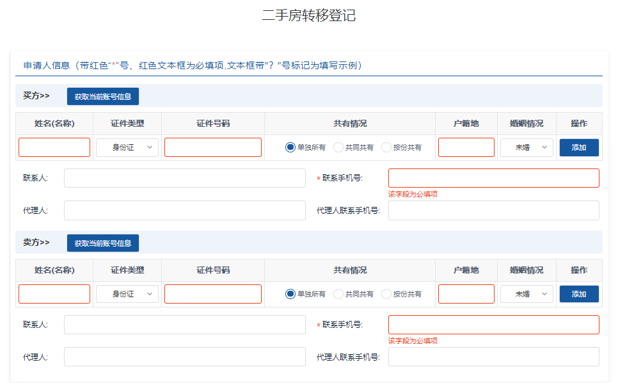618x383 pixels.
Task: Focus buyer's 姓名(名称) input field
Action: coord(54,147)
